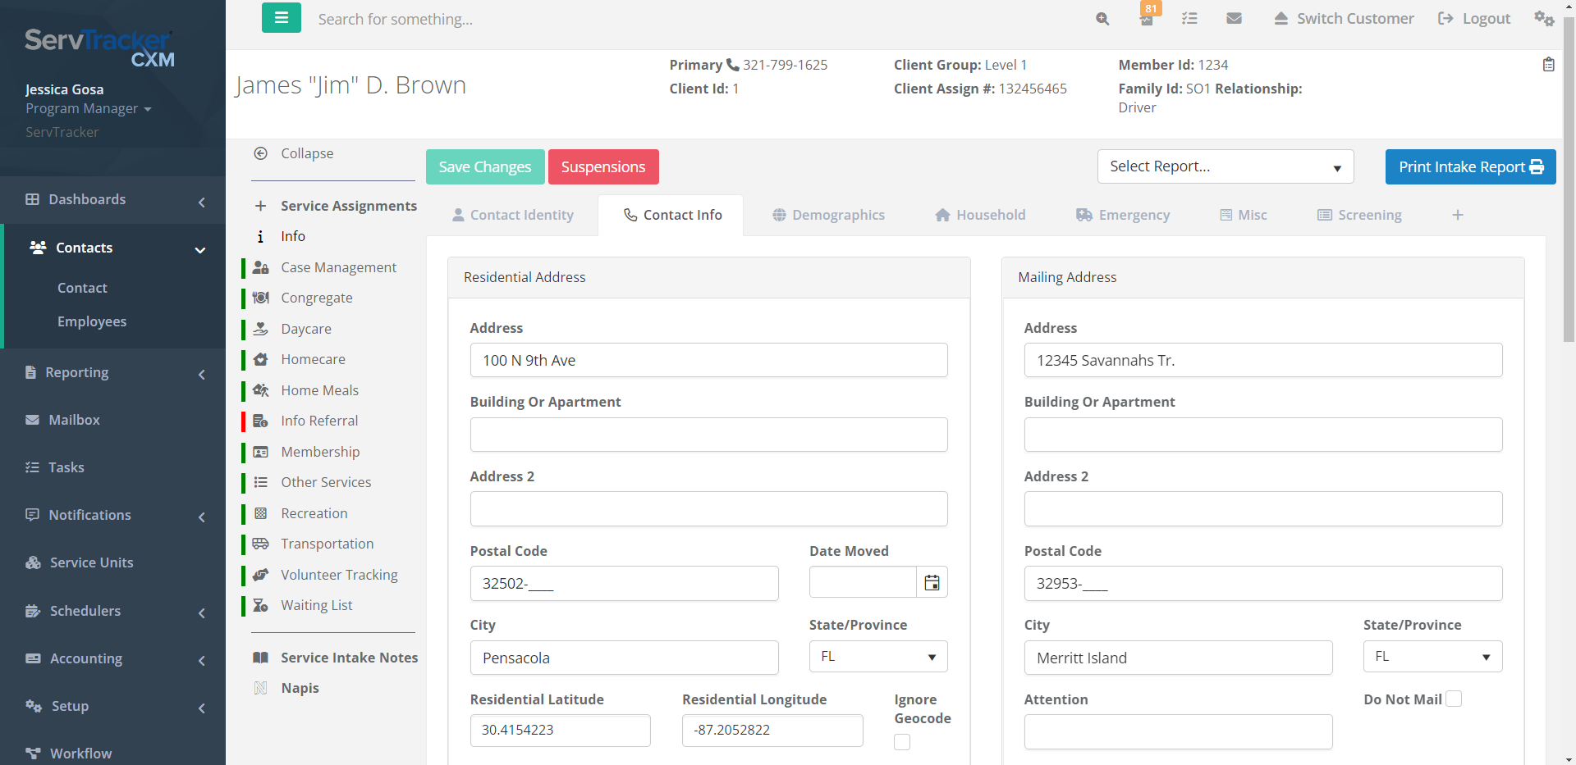Viewport: 1576px width, 765px height.
Task: Enable the Ignore Geocode checkbox
Action: [901, 741]
